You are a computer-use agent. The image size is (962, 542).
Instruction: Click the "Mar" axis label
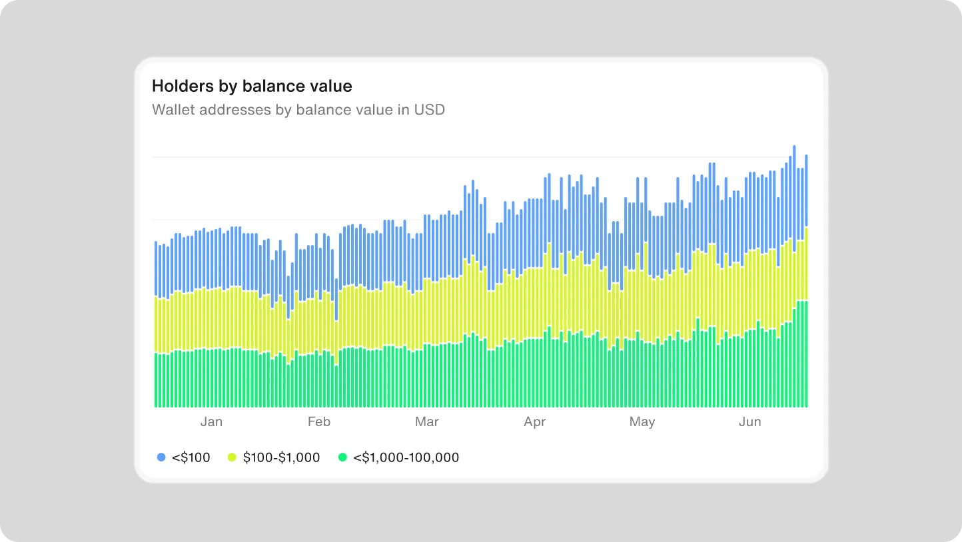(x=426, y=421)
